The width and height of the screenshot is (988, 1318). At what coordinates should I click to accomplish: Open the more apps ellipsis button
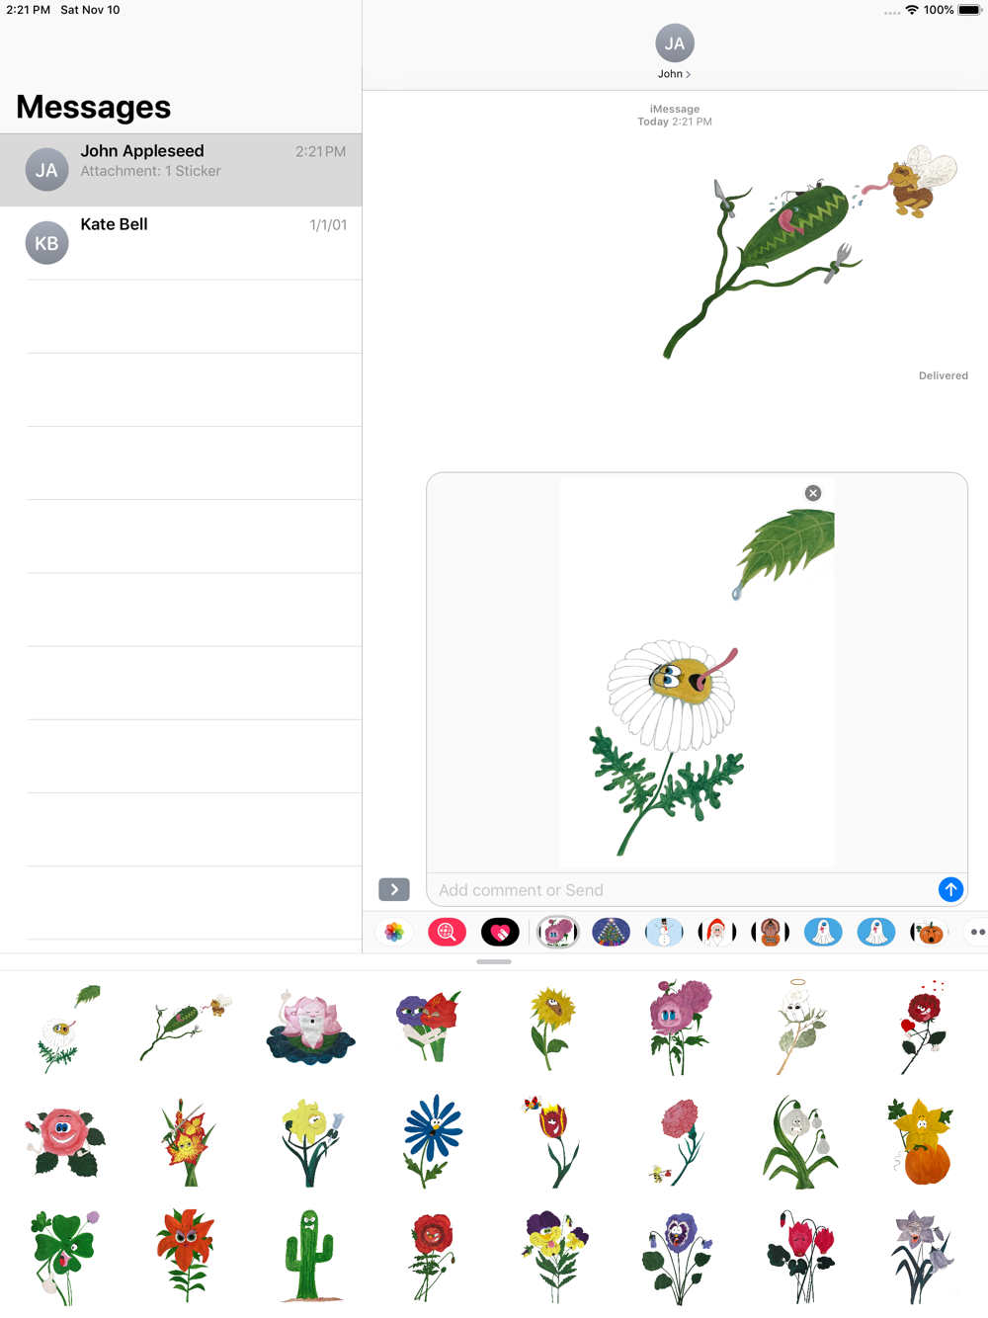click(x=976, y=932)
